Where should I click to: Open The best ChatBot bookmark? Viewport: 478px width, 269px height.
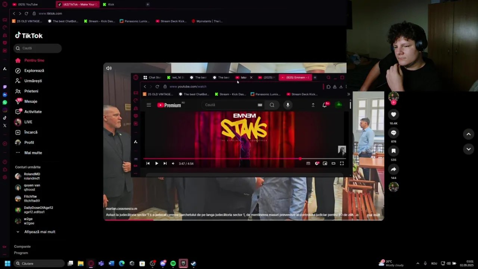click(63, 21)
